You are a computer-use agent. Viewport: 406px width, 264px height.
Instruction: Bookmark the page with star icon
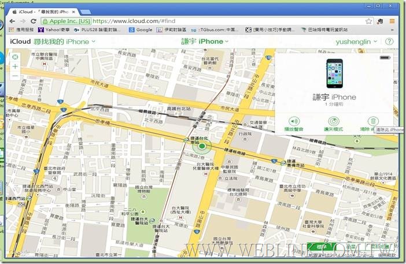368,20
